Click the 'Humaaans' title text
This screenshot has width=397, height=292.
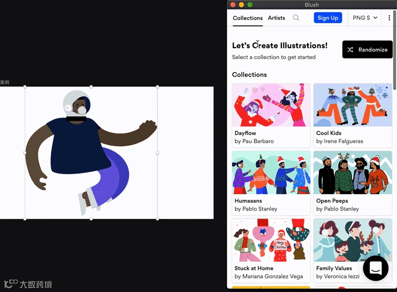click(x=248, y=201)
